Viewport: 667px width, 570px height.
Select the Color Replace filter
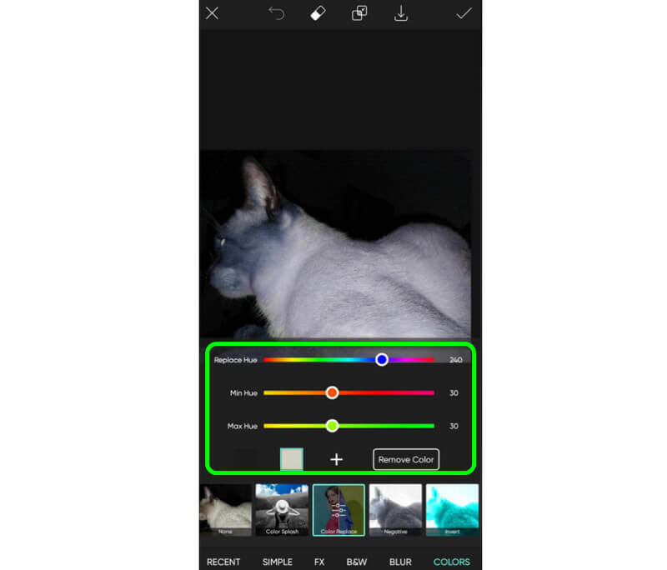(x=338, y=508)
